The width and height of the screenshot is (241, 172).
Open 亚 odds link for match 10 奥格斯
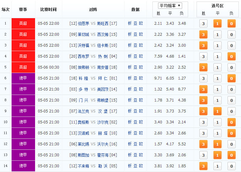135,122
